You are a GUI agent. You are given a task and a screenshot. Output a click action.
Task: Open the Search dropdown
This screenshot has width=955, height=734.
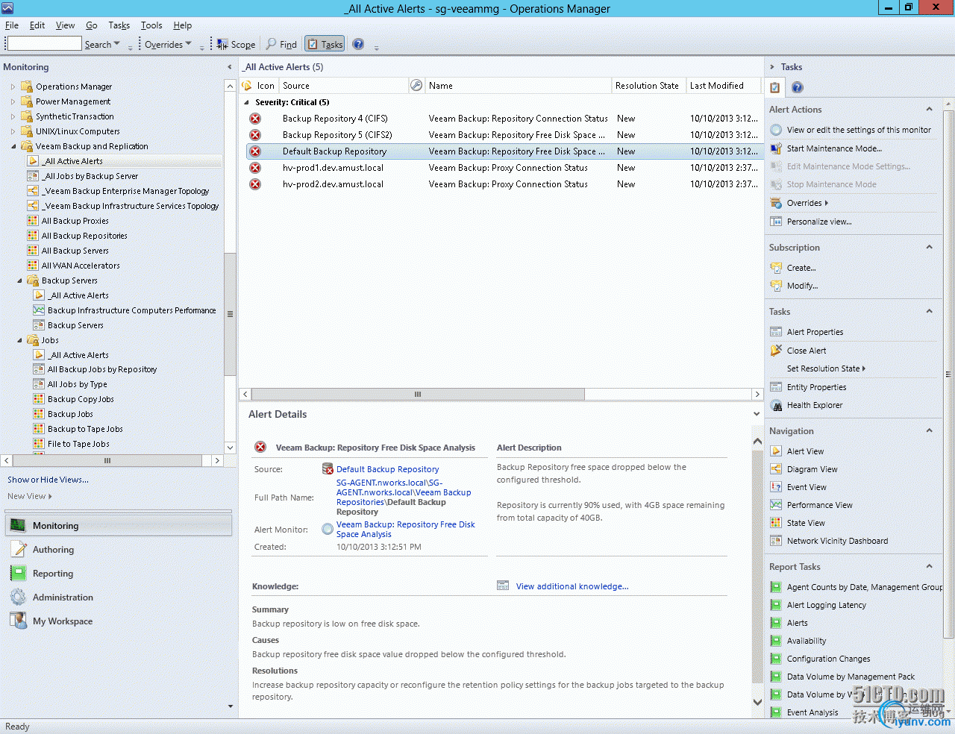coord(102,44)
